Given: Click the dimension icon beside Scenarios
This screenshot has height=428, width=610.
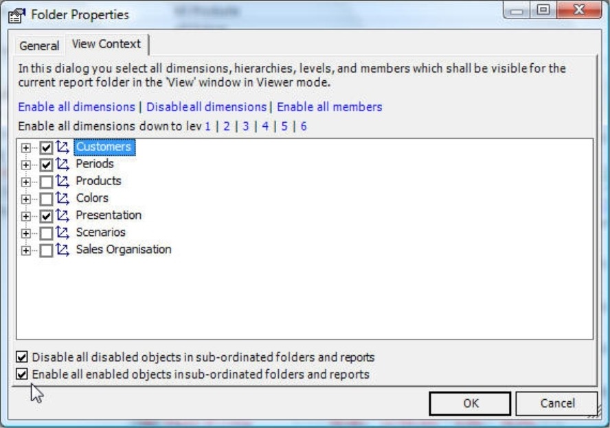Looking at the screenshot, I should [63, 233].
